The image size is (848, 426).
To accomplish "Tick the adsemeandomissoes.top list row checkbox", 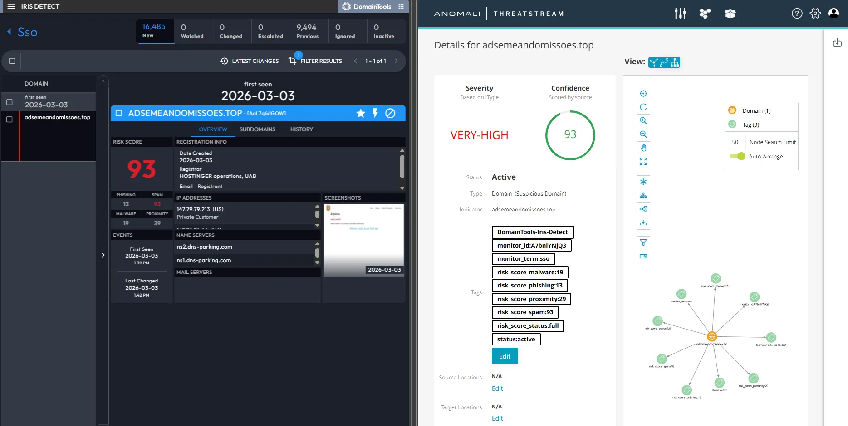I will (10, 120).
